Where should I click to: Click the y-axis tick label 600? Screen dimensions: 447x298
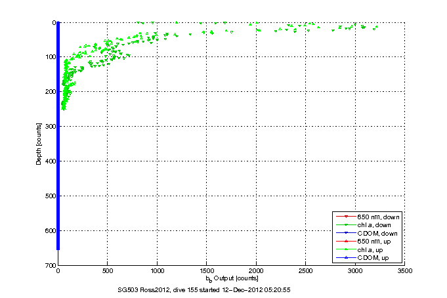51,230
